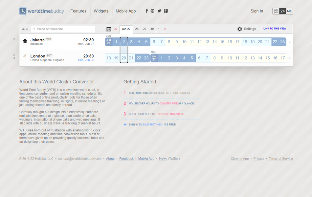Click hour 6 in the Jakarta row
Screen dimensions: 312x197
tap(154, 42)
